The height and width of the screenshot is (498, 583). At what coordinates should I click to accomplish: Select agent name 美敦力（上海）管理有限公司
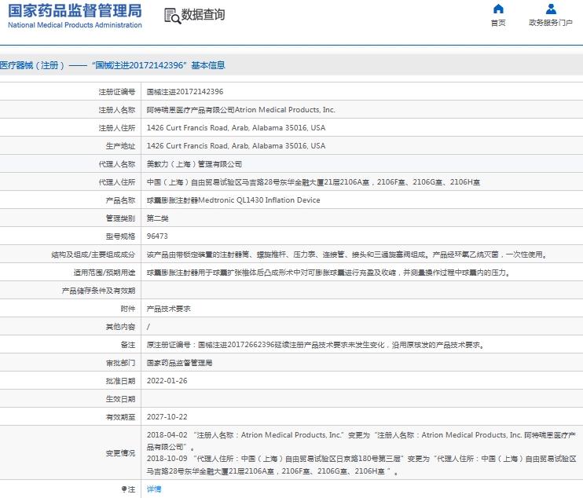click(194, 164)
